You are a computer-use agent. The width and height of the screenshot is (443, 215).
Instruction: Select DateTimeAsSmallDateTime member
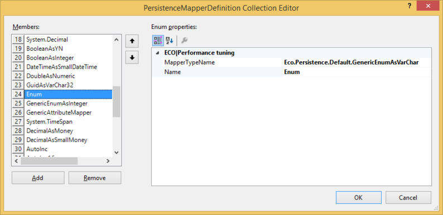click(x=68, y=67)
